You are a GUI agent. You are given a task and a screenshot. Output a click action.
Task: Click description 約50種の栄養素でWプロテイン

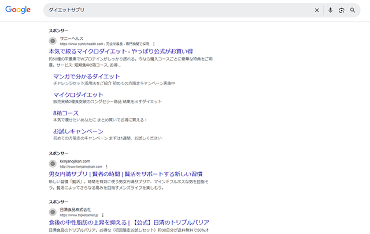coord(131,62)
